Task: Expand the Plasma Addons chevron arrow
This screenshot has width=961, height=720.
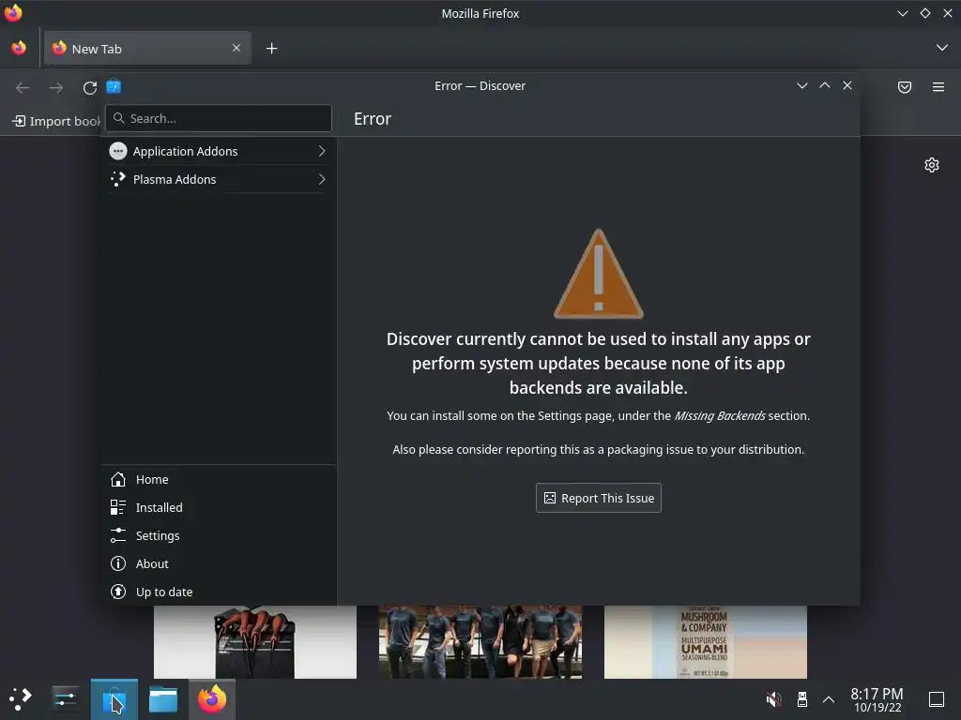Action: tap(322, 179)
